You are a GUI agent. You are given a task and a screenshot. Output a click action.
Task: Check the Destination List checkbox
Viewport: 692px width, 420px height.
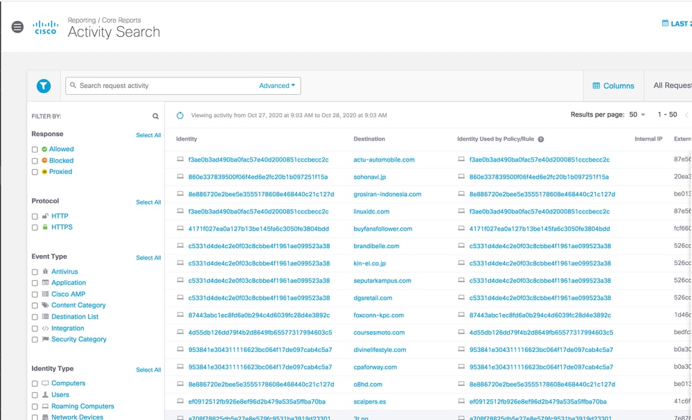(x=35, y=317)
